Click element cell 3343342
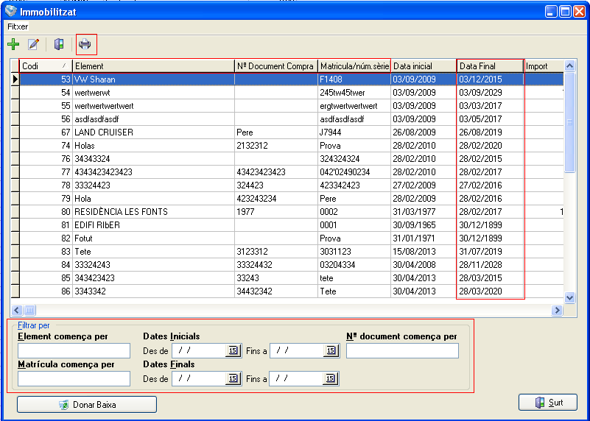The width and height of the screenshot is (590, 421). coord(153,291)
